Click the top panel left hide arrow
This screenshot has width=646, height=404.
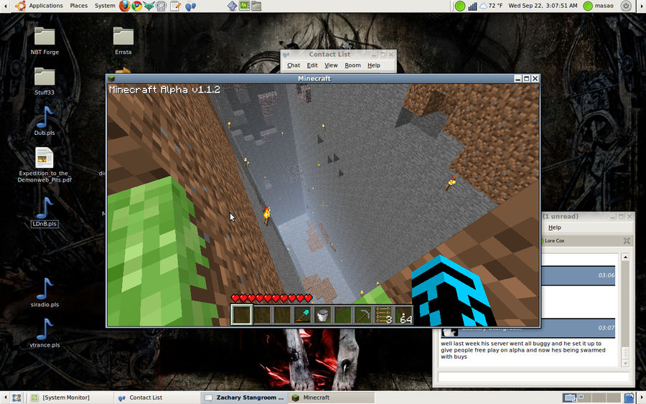tap(5, 6)
